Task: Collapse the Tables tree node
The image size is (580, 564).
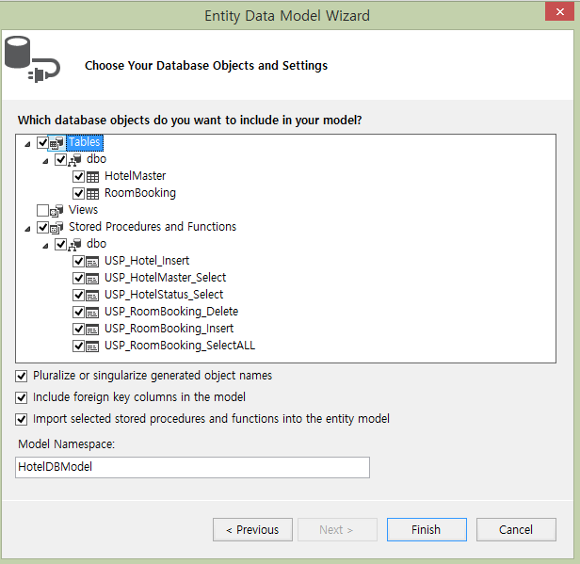Action: coord(27,144)
